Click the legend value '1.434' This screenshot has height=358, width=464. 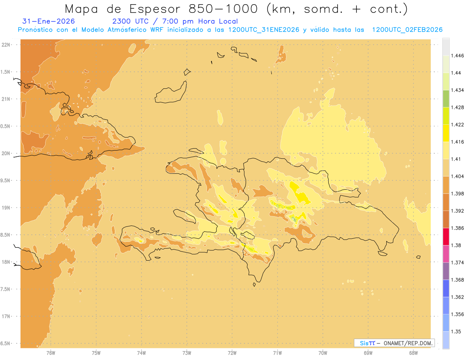click(458, 90)
